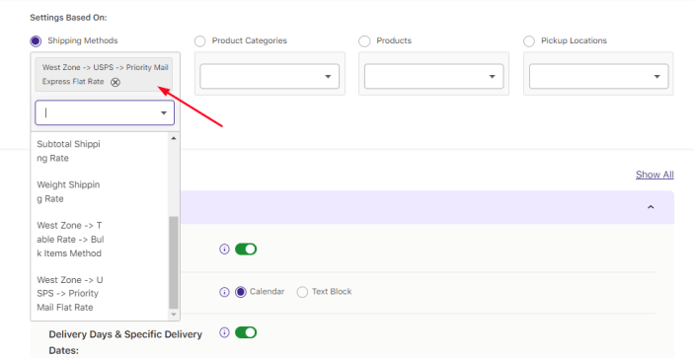Toggle the Delivery Days & Specific Dates switch

pos(246,332)
